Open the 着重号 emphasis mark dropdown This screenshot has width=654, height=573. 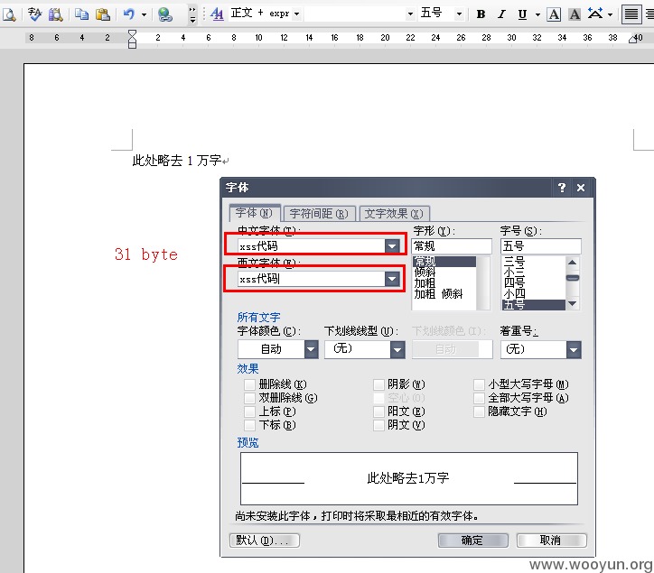pos(574,349)
